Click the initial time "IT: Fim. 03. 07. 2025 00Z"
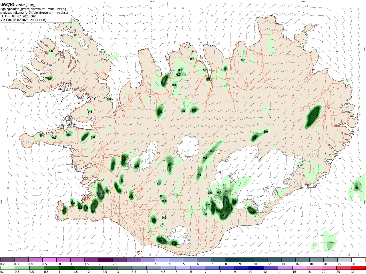This screenshot has height=274, width=366. pos(18,16)
